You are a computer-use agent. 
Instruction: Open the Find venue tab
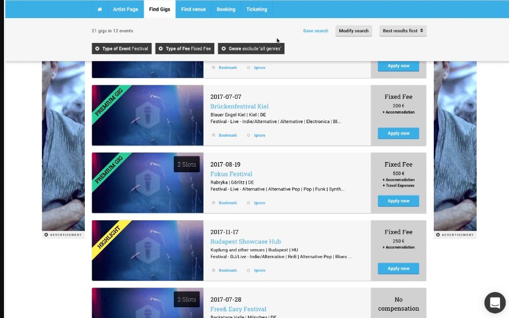point(193,9)
